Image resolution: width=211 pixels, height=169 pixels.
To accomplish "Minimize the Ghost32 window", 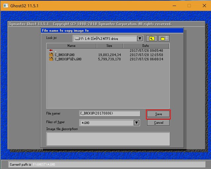I will pyautogui.click(x=174, y=6).
